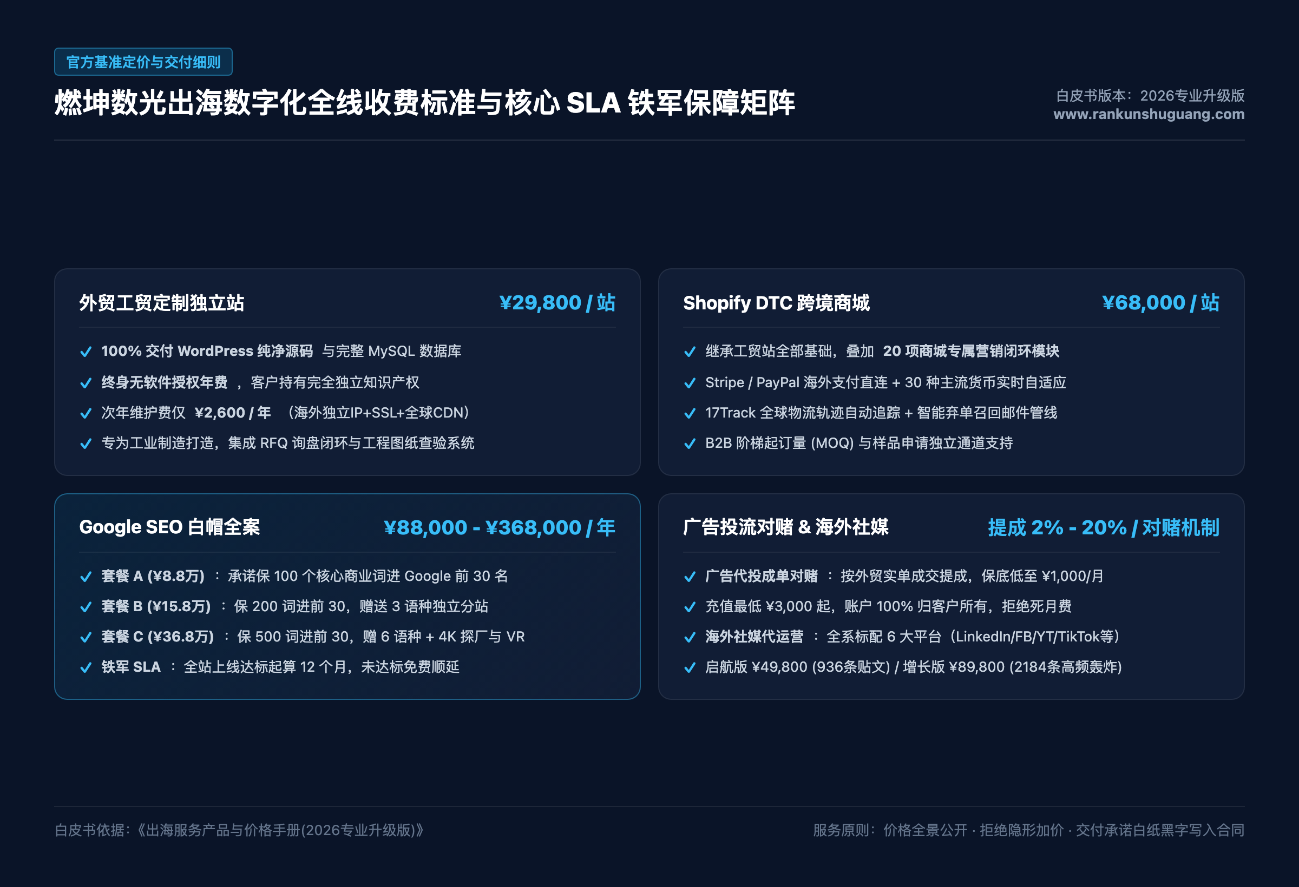Click the checkmark beside B2B 阶梯起订量 (MOQ)
1299x887 pixels.
click(690, 444)
